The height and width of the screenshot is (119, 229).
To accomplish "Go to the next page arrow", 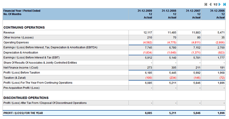I will point(220,5).
